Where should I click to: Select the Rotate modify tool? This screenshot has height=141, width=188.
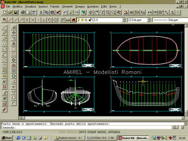click(x=14, y=60)
